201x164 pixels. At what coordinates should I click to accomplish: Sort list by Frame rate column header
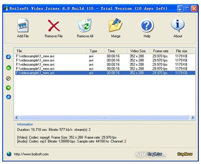click(x=161, y=51)
